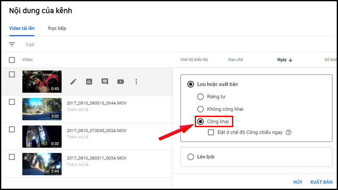The width and height of the screenshot is (338, 190).
Task: Click the sort arrow next to Ngày
Action: point(291,60)
